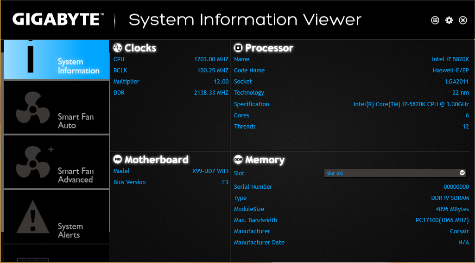
Task: Click BCLK value 100.25 MHZ
Action: click(213, 71)
